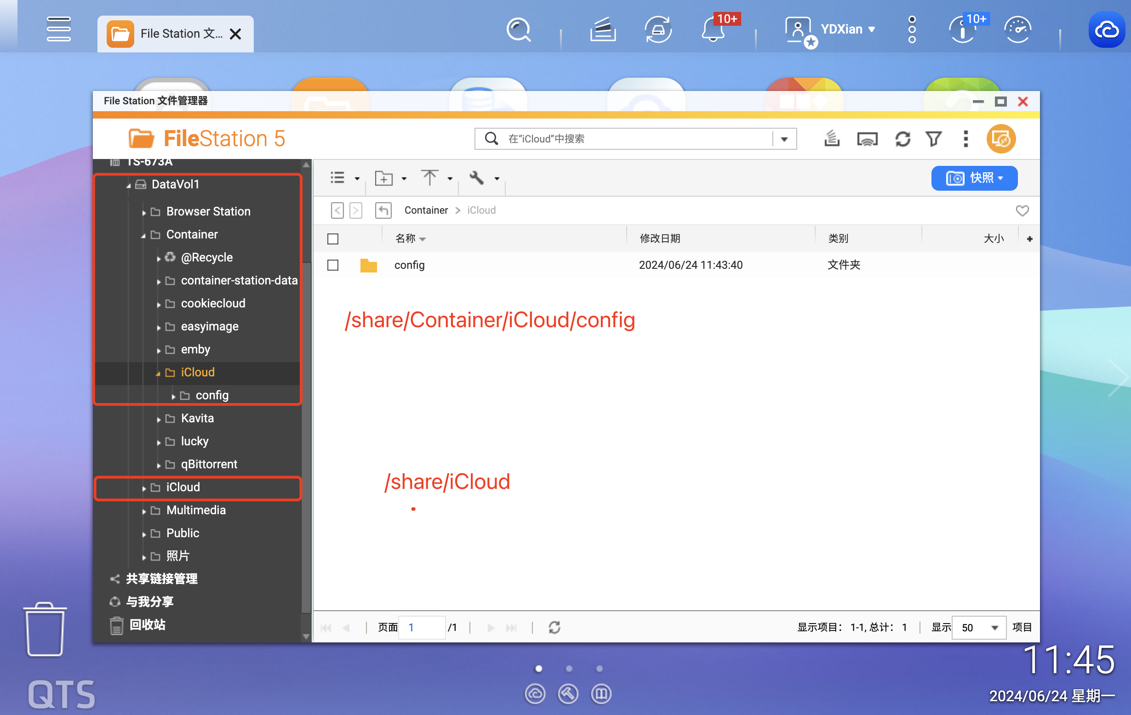Click the blue 快照 snapshot button
This screenshot has height=715, width=1131.
click(x=974, y=178)
